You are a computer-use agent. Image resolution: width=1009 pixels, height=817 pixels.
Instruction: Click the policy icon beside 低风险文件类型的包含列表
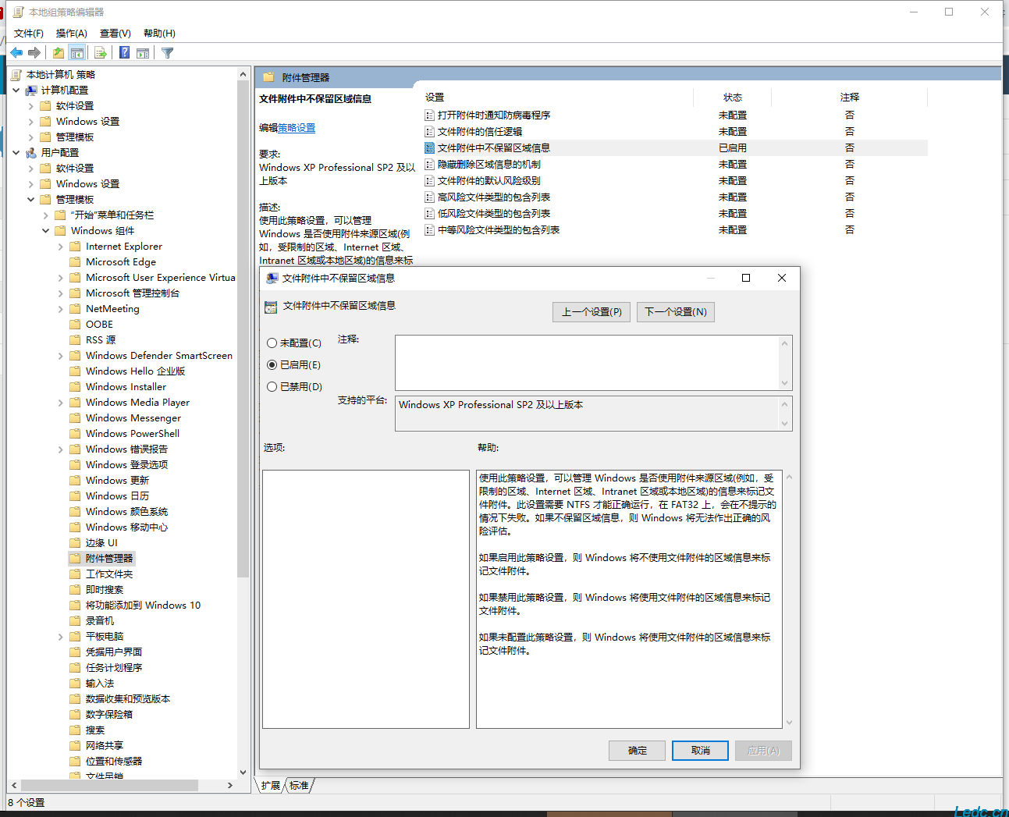429,214
